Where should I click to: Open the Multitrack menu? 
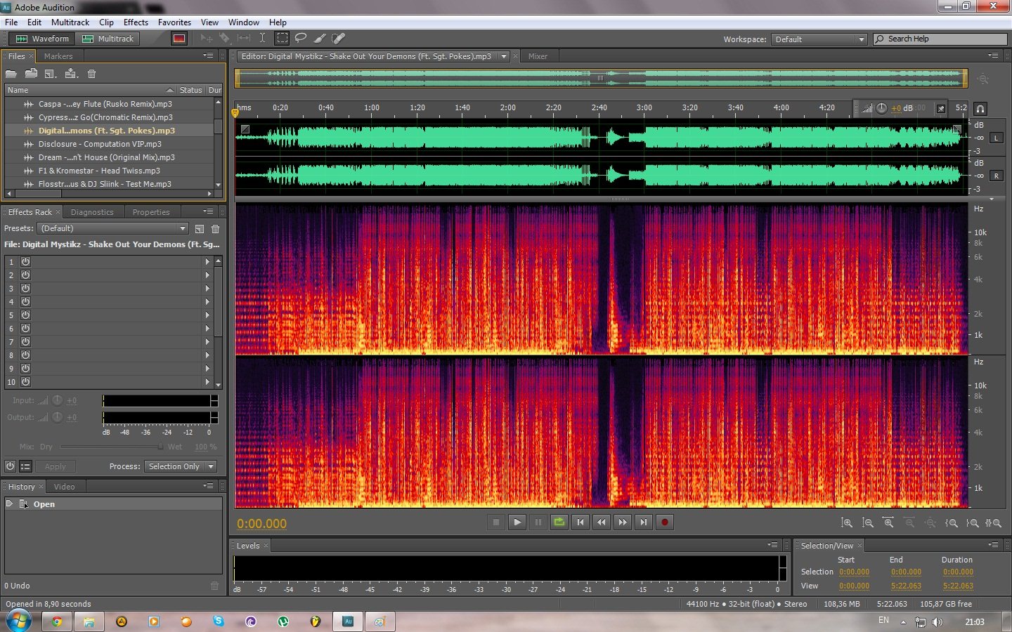click(70, 22)
